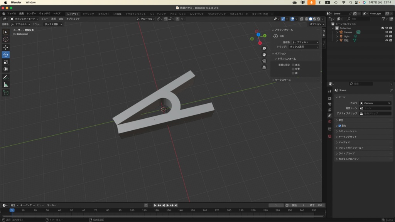Screen dimensions: 395x222
Task: Pick the Measure tool
Action: pos(6,85)
